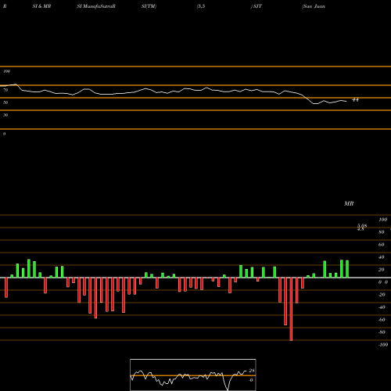Click the current RSI value '44'
The height and width of the screenshot is (391, 391).
coord(355,99)
